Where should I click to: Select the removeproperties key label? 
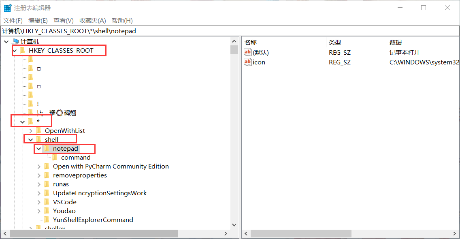pyautogui.click(x=80, y=175)
